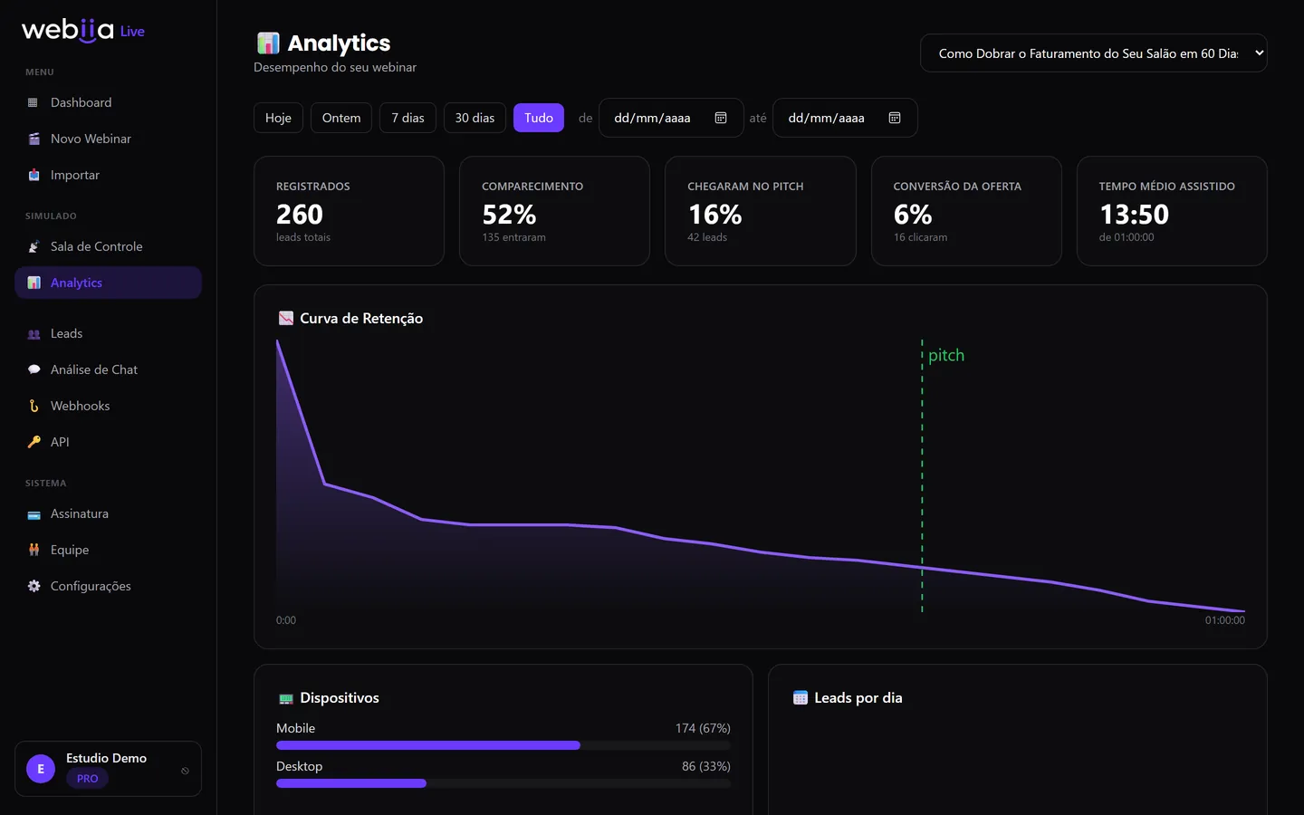Open the Leads page
Viewport: 1304px width, 815px height.
(108, 333)
